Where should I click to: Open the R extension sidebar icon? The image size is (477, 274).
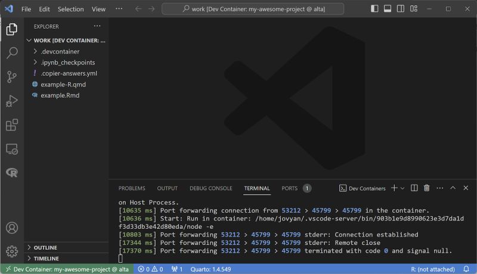click(12, 173)
